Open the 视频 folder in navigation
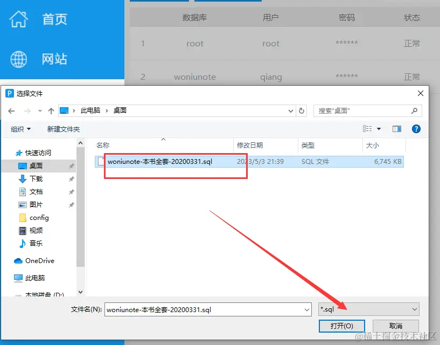This screenshot has height=345, width=440. pyautogui.click(x=36, y=230)
